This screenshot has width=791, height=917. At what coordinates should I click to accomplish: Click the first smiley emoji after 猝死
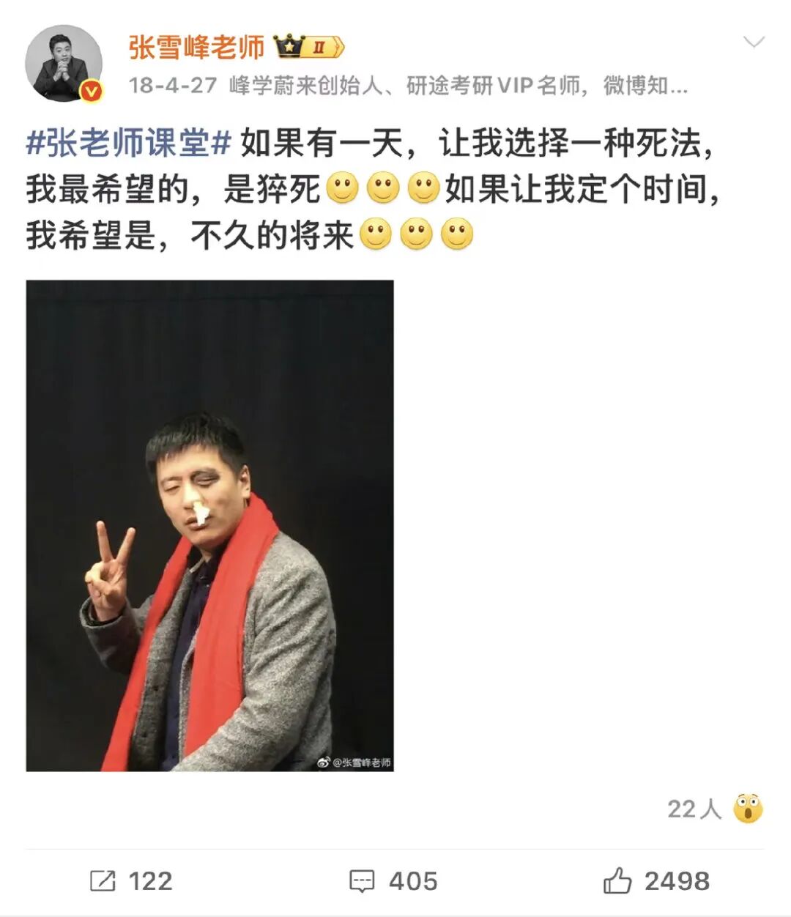click(342, 189)
